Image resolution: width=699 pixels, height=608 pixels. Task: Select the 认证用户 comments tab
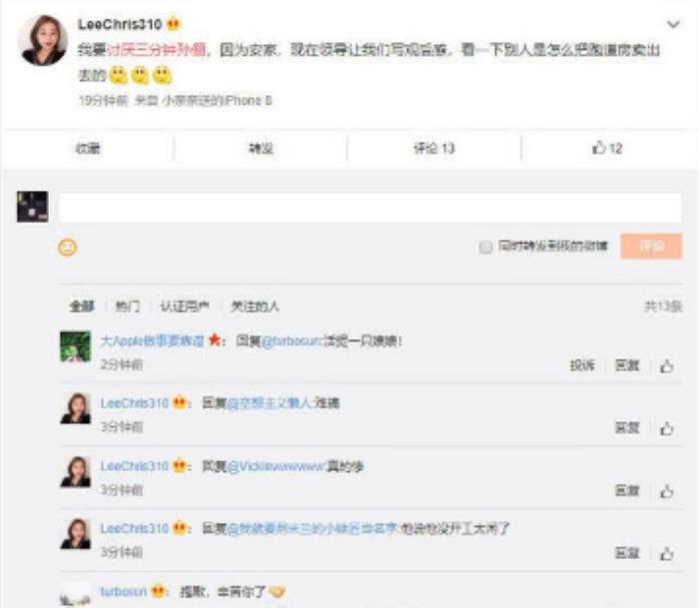tap(185, 306)
